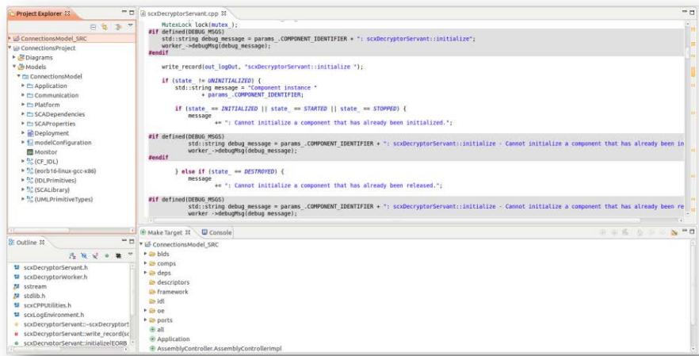Screen dimensions: 699x356
Task: Switch to the Console tab
Action: coord(216,232)
